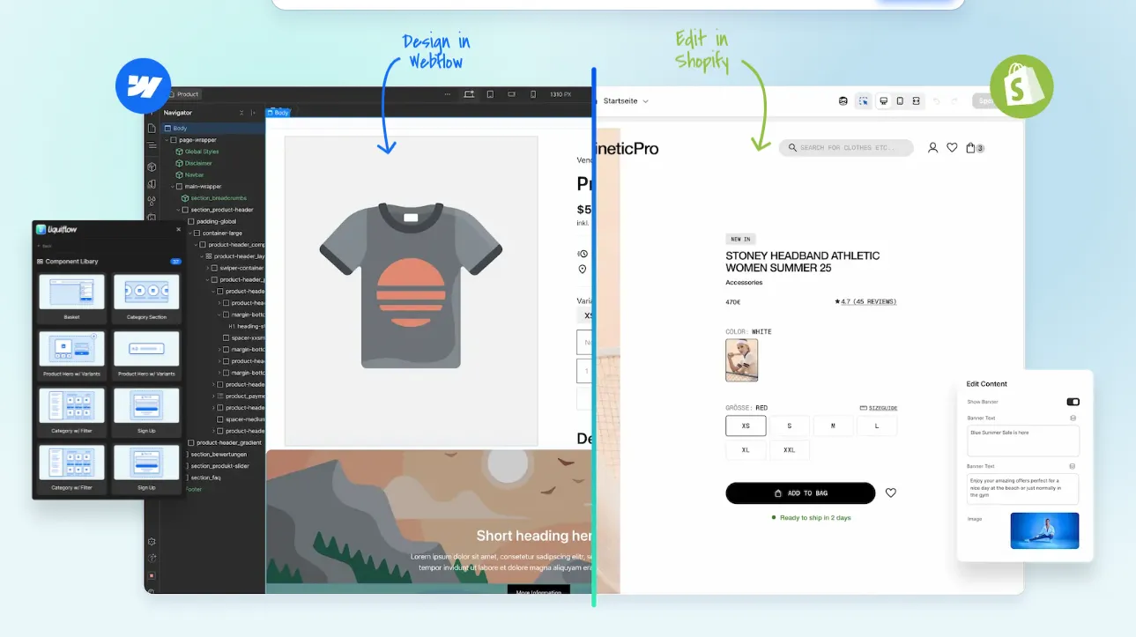
Task: Open the shopping bag cart icon
Action: pyautogui.click(x=971, y=148)
